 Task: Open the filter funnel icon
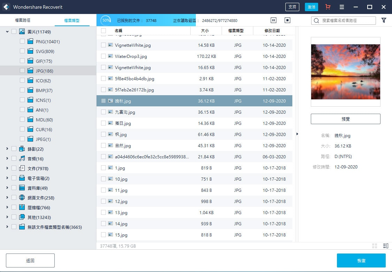coord(384,20)
